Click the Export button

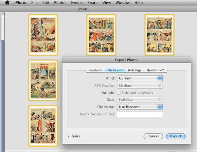176,136
